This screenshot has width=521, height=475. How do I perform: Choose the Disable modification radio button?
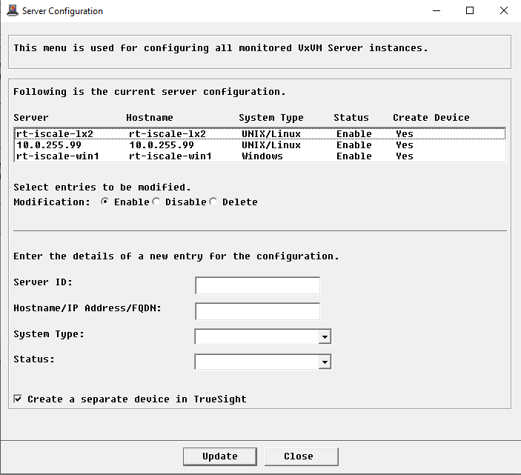pyautogui.click(x=156, y=202)
